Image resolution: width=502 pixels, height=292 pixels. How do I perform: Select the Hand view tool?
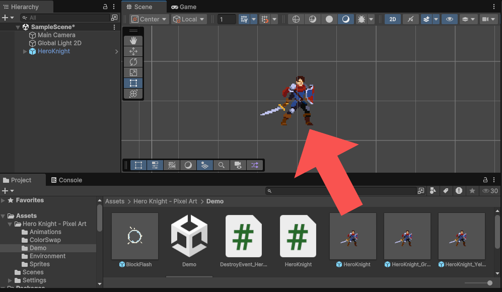[x=133, y=41]
